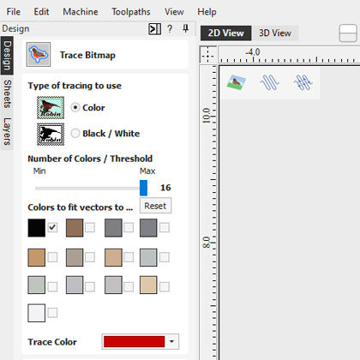
Task: Open the Trace Color dropdown arrow
Action: [171, 341]
